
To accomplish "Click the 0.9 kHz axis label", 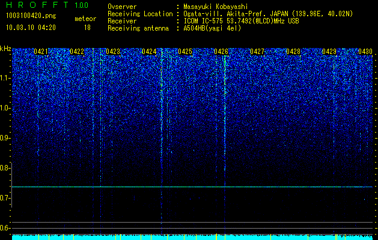I will coord(5,138).
